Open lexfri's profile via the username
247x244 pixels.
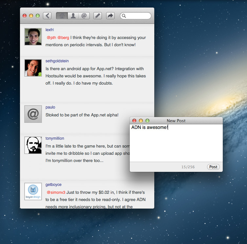[49, 30]
